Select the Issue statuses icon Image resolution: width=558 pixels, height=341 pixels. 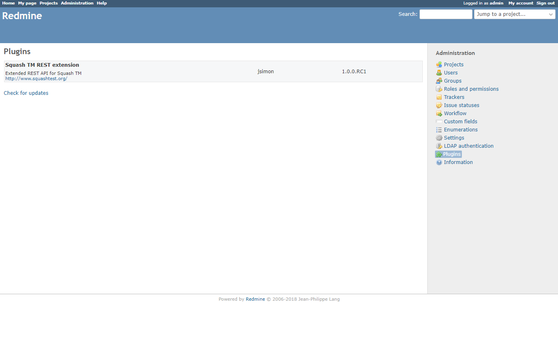[x=439, y=105]
